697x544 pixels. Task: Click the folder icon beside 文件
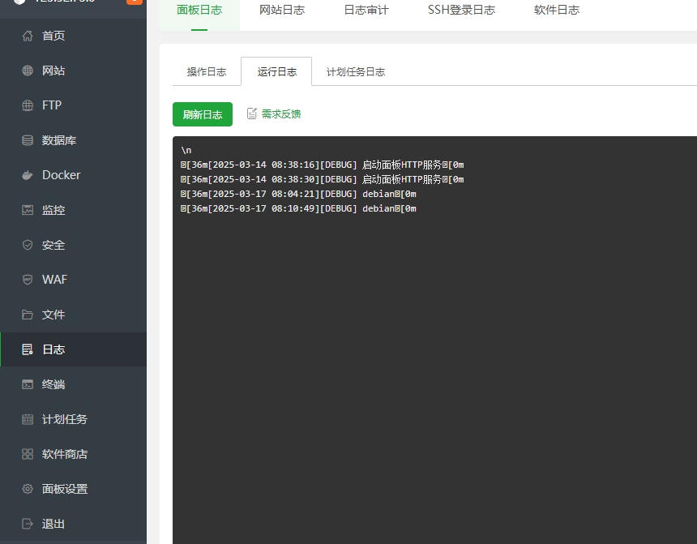click(x=28, y=315)
